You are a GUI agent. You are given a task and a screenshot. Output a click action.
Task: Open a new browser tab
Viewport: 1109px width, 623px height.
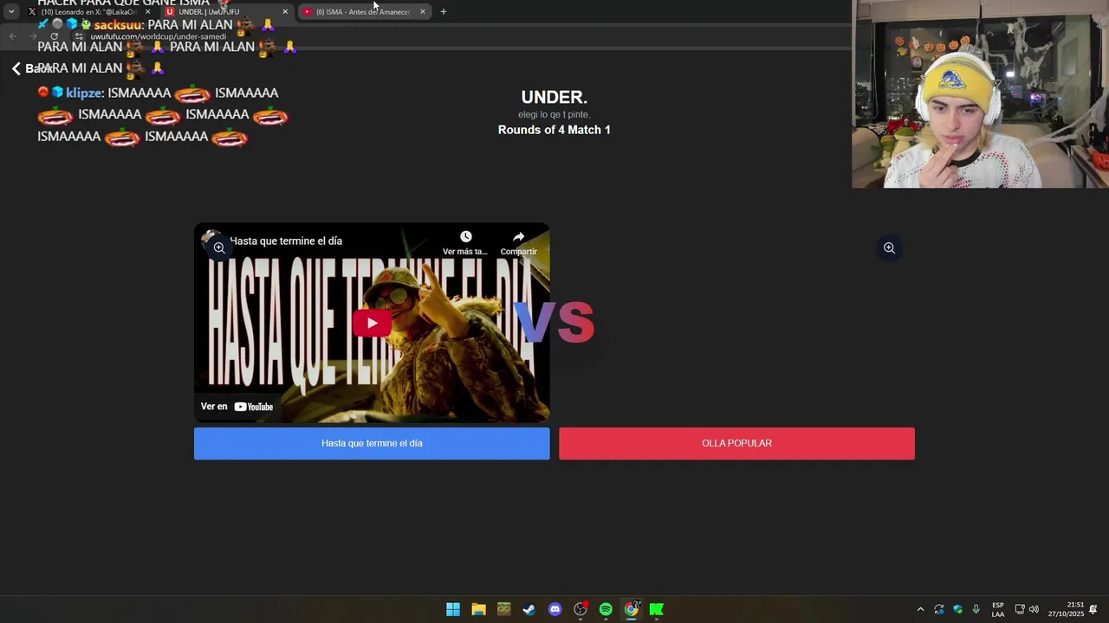[443, 12]
